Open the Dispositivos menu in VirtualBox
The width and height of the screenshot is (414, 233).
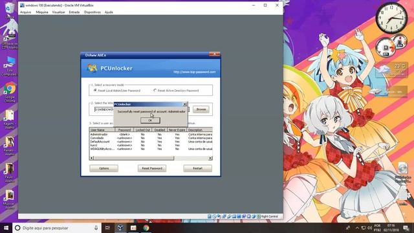[92, 12]
